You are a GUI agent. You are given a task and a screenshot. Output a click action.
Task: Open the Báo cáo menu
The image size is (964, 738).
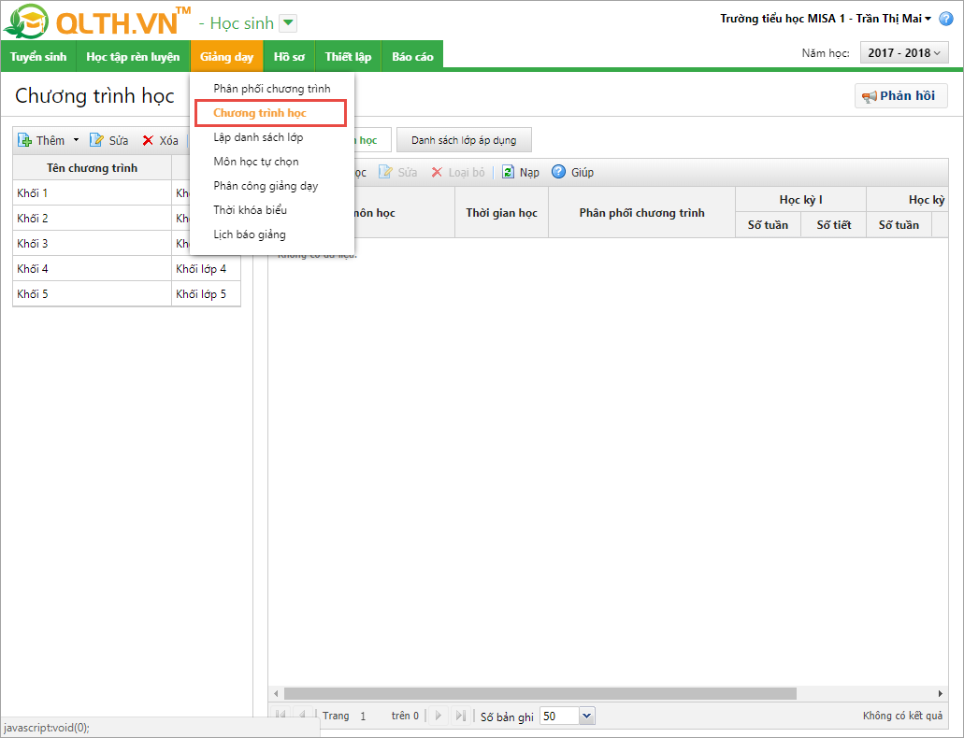(412, 57)
